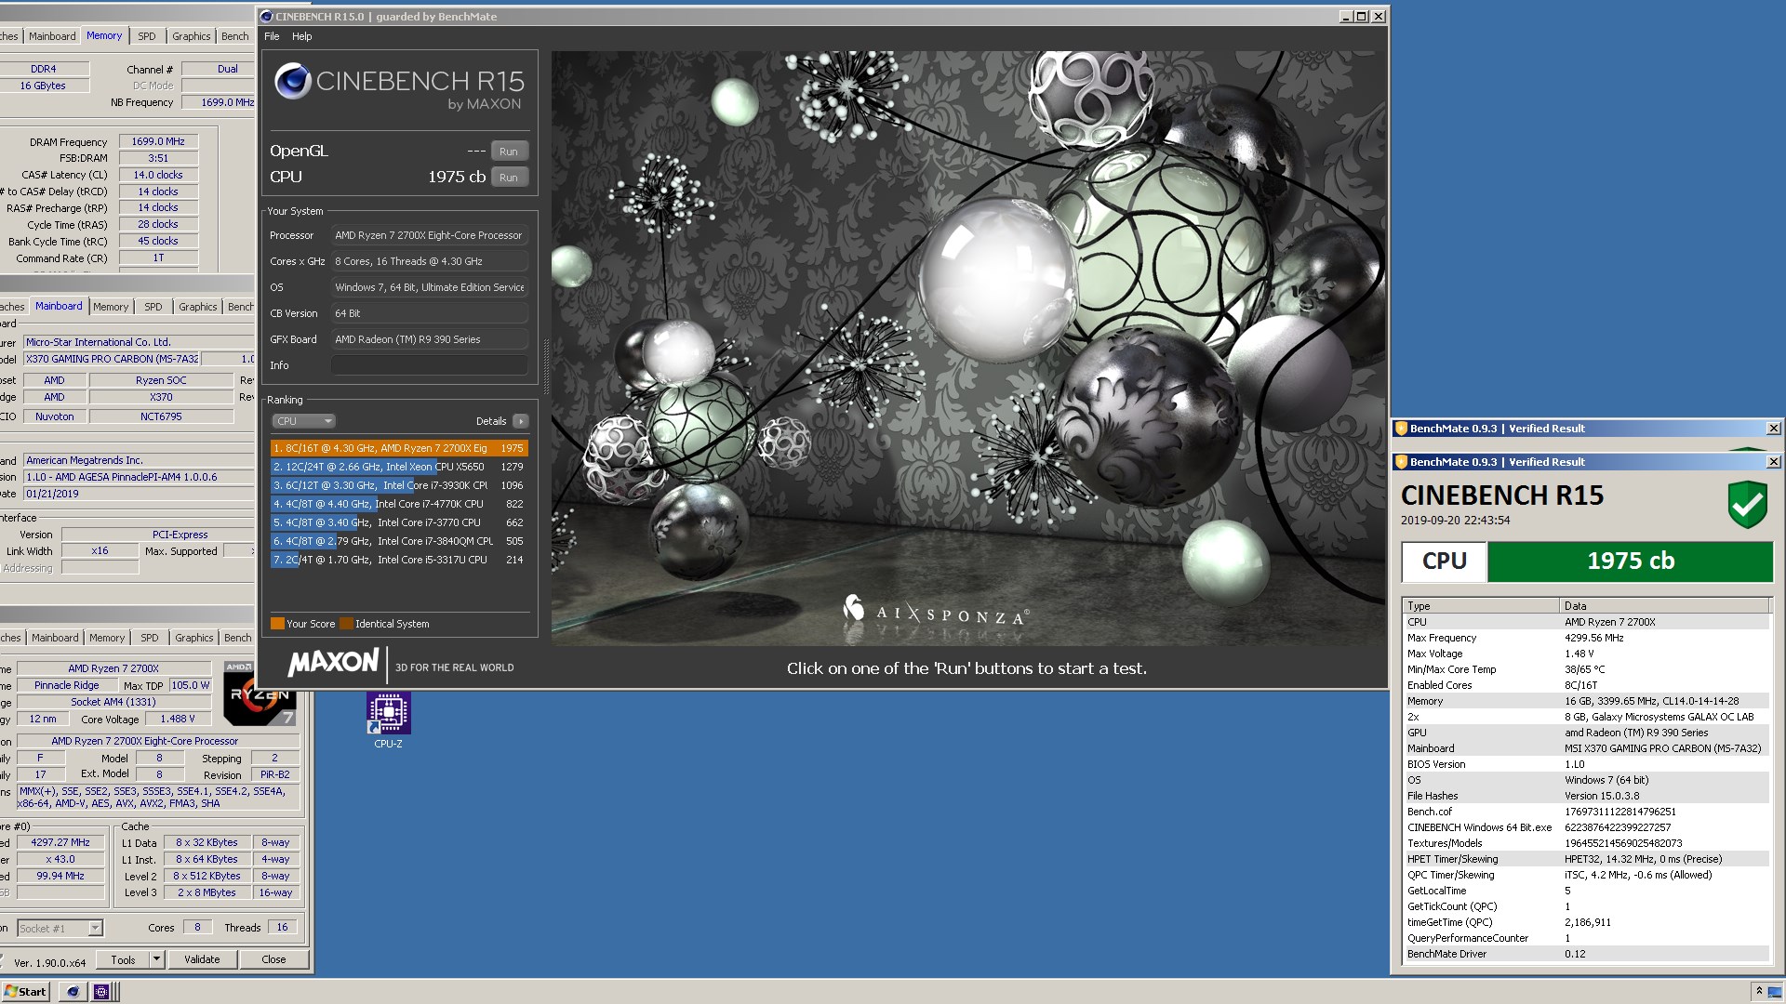This screenshot has width=1786, height=1004.
Task: Select ranking row Intel Core i7-4770K
Action: click(399, 504)
